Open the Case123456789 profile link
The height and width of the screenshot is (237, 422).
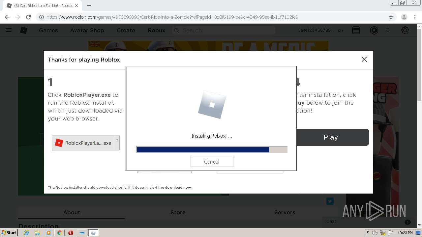316,30
